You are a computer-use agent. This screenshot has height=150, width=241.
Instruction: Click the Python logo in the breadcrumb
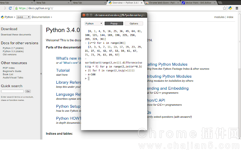click(x=2, y=17)
